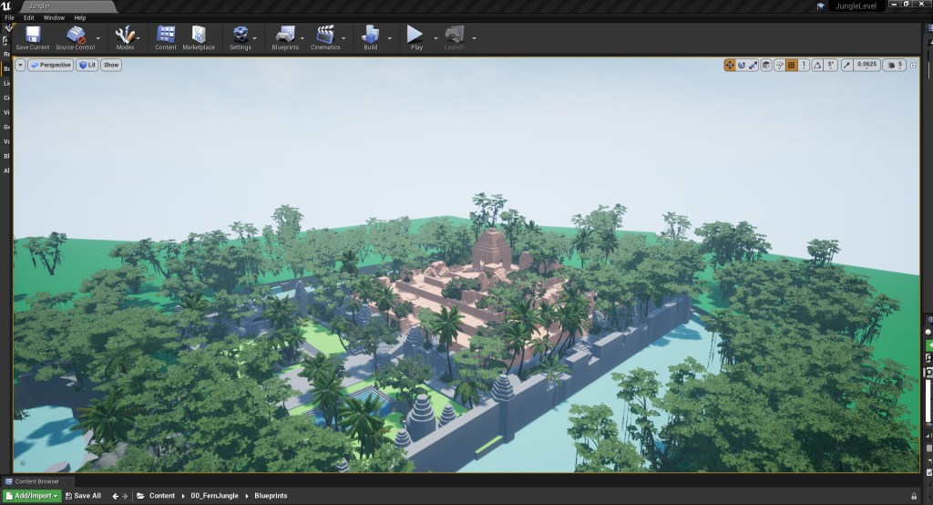
Task: Open the Perspective view mode dropdown
Action: pyautogui.click(x=50, y=65)
